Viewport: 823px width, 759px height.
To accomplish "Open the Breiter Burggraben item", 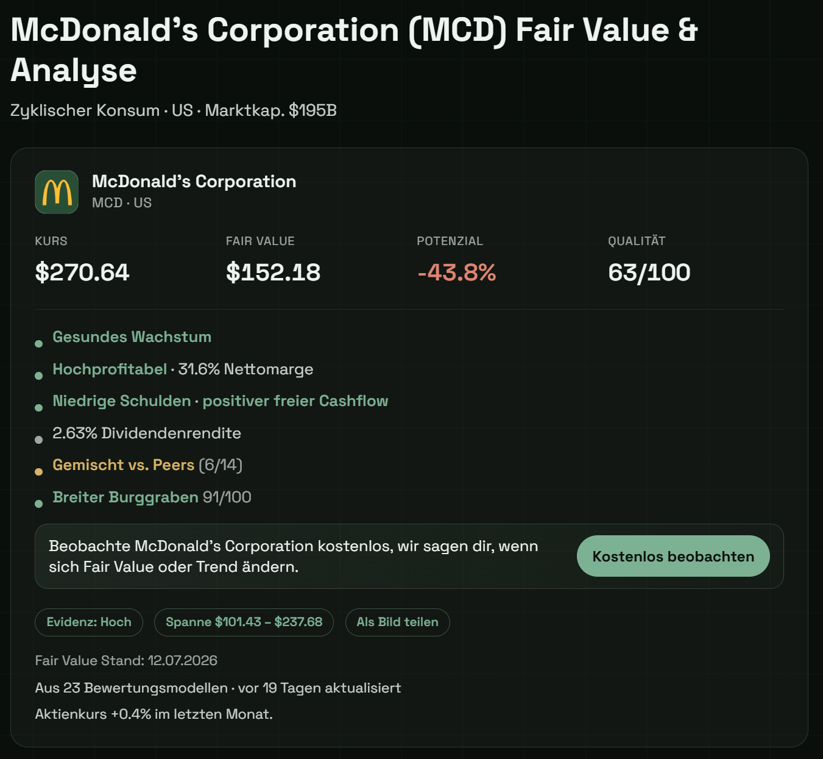I will (125, 497).
